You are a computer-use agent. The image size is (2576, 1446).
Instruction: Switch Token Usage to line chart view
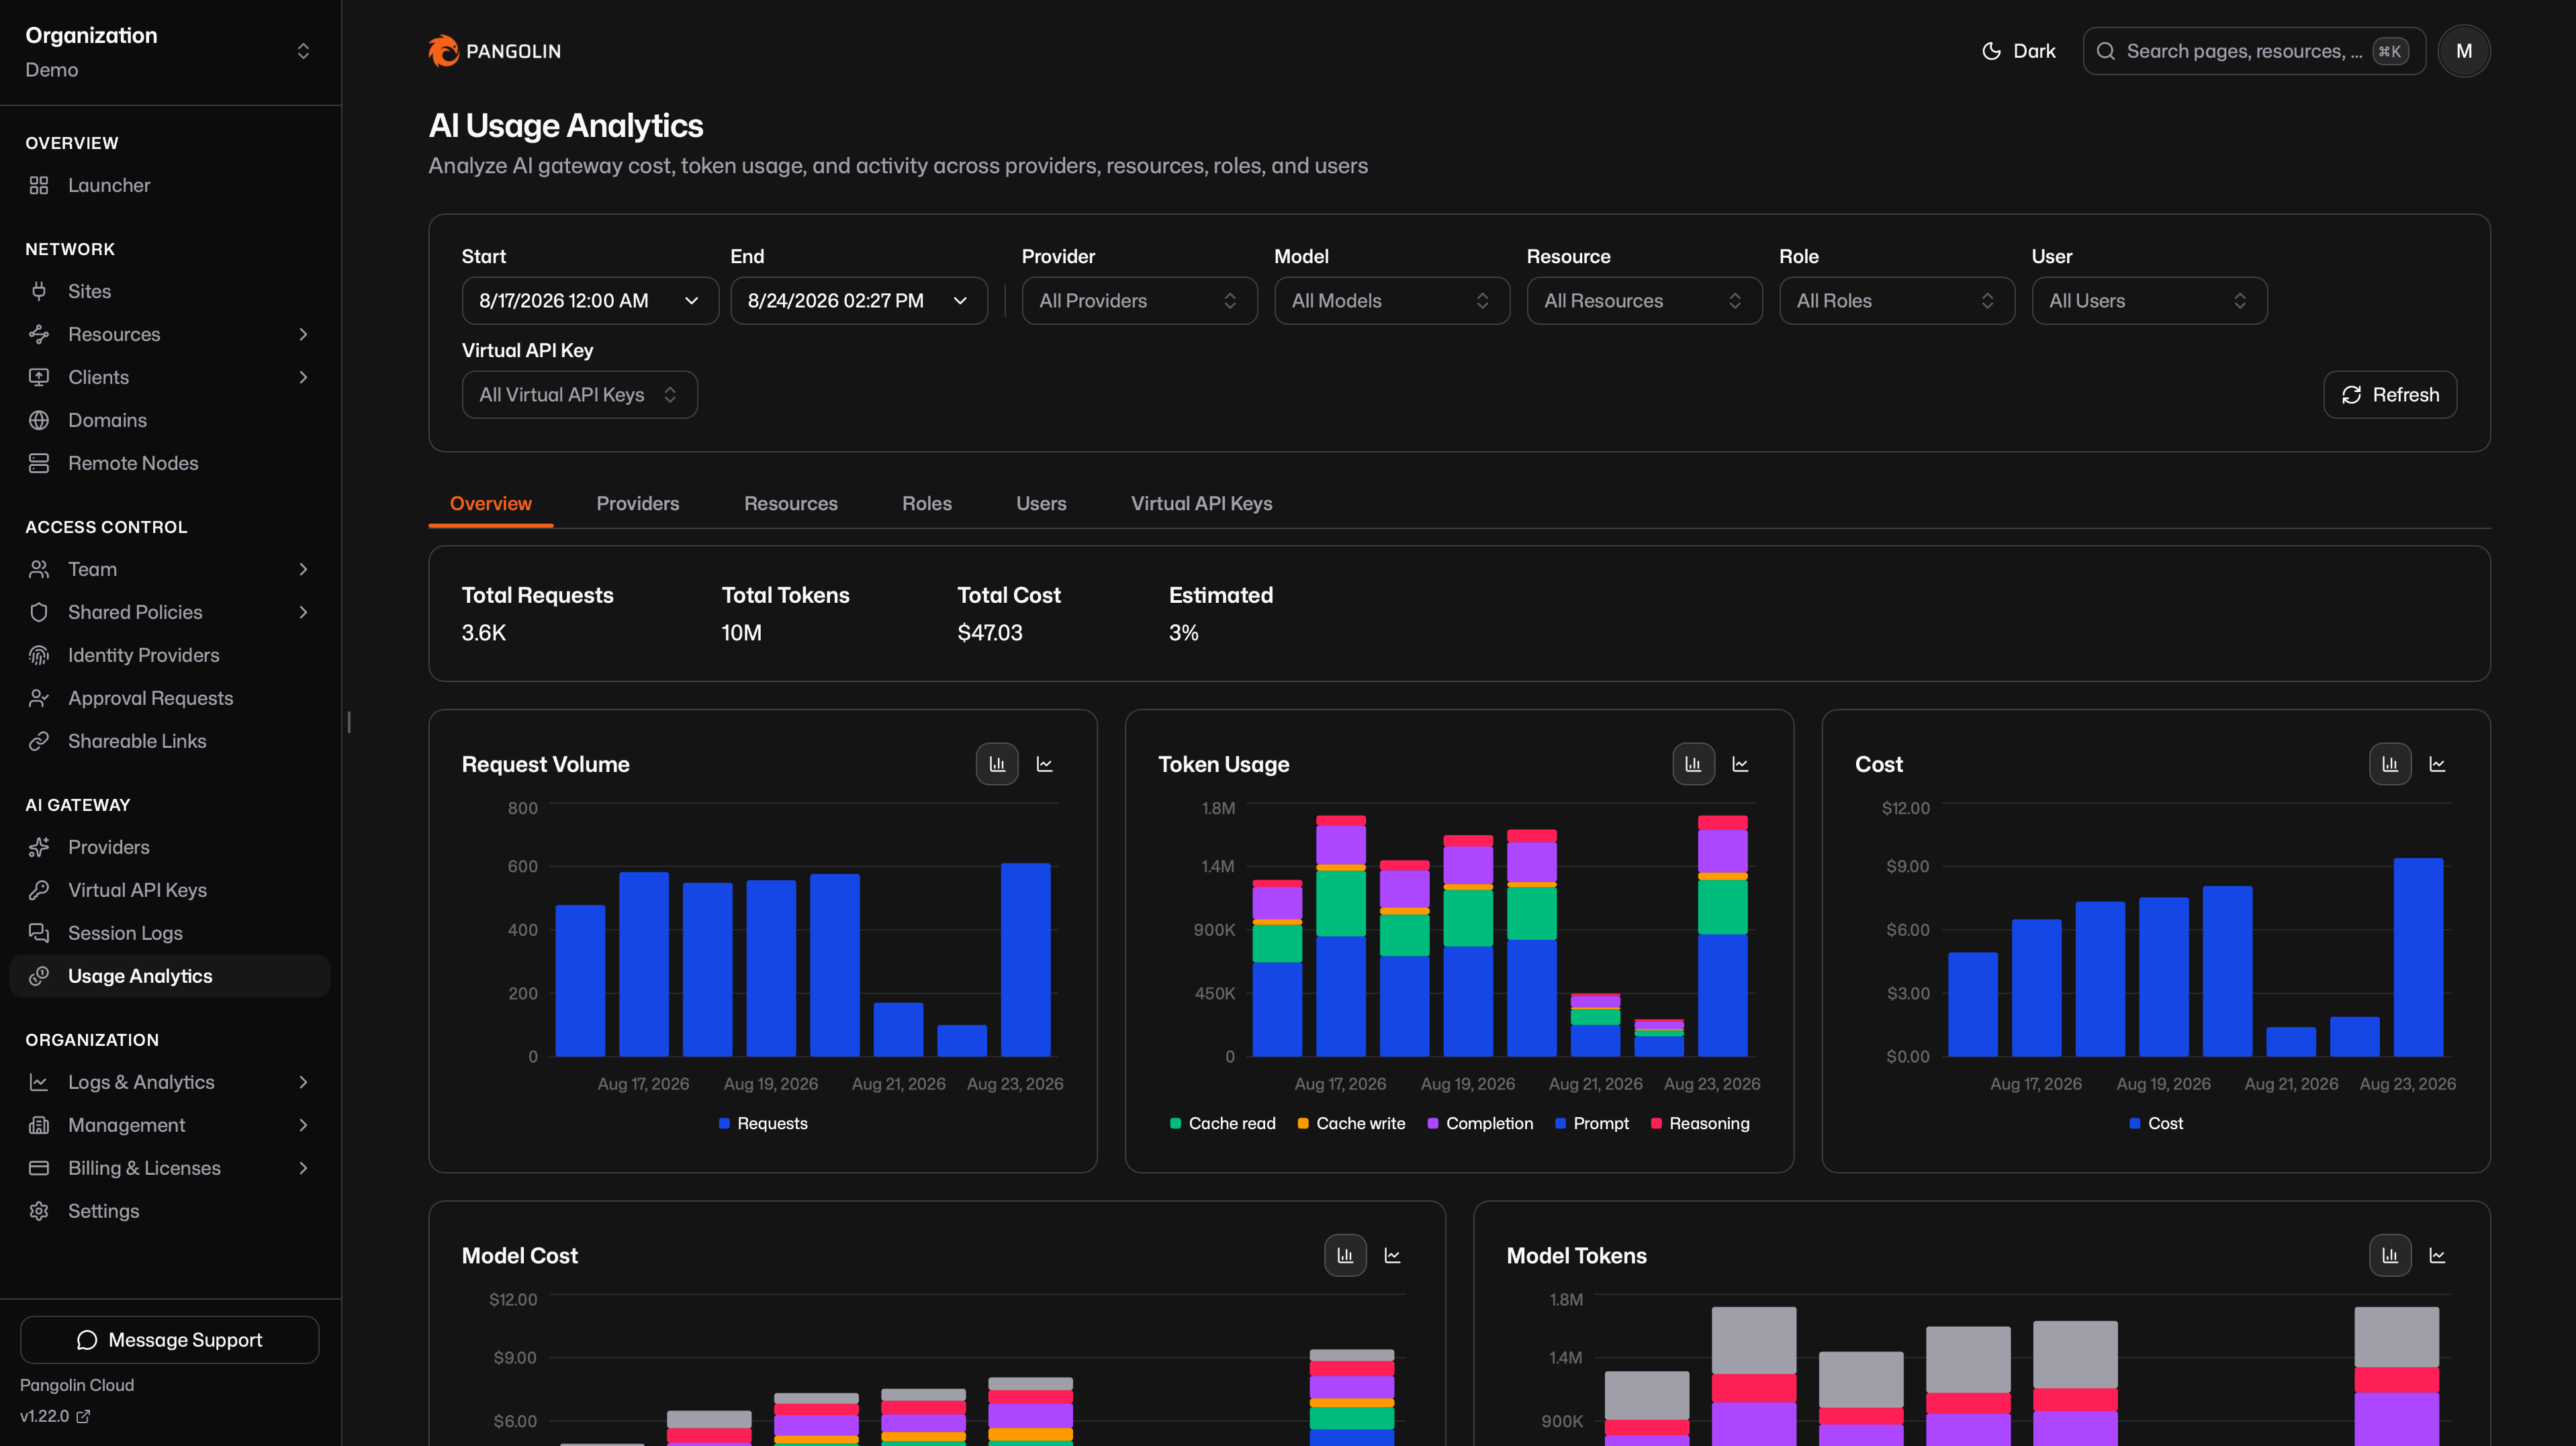pos(1740,764)
